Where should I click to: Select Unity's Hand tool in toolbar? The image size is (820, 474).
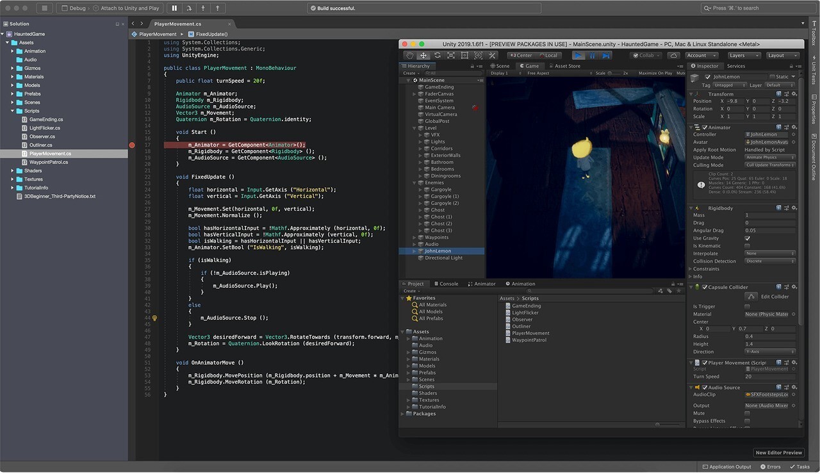[x=409, y=55]
